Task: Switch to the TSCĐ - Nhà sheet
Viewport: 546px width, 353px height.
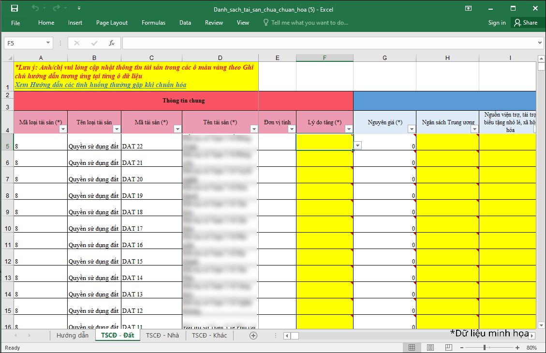Action: pos(162,336)
